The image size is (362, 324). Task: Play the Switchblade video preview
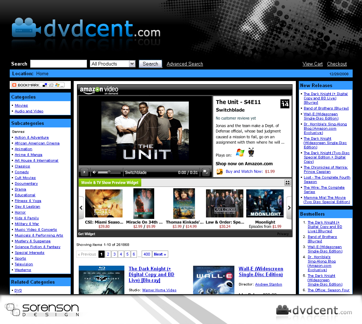point(84,172)
